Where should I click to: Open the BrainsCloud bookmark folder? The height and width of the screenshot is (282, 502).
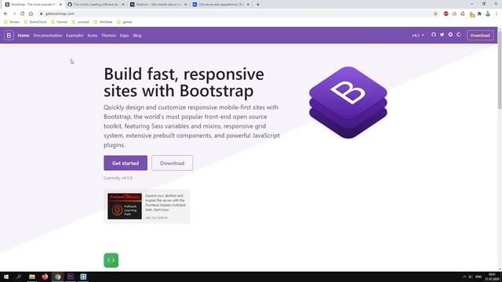35,22
